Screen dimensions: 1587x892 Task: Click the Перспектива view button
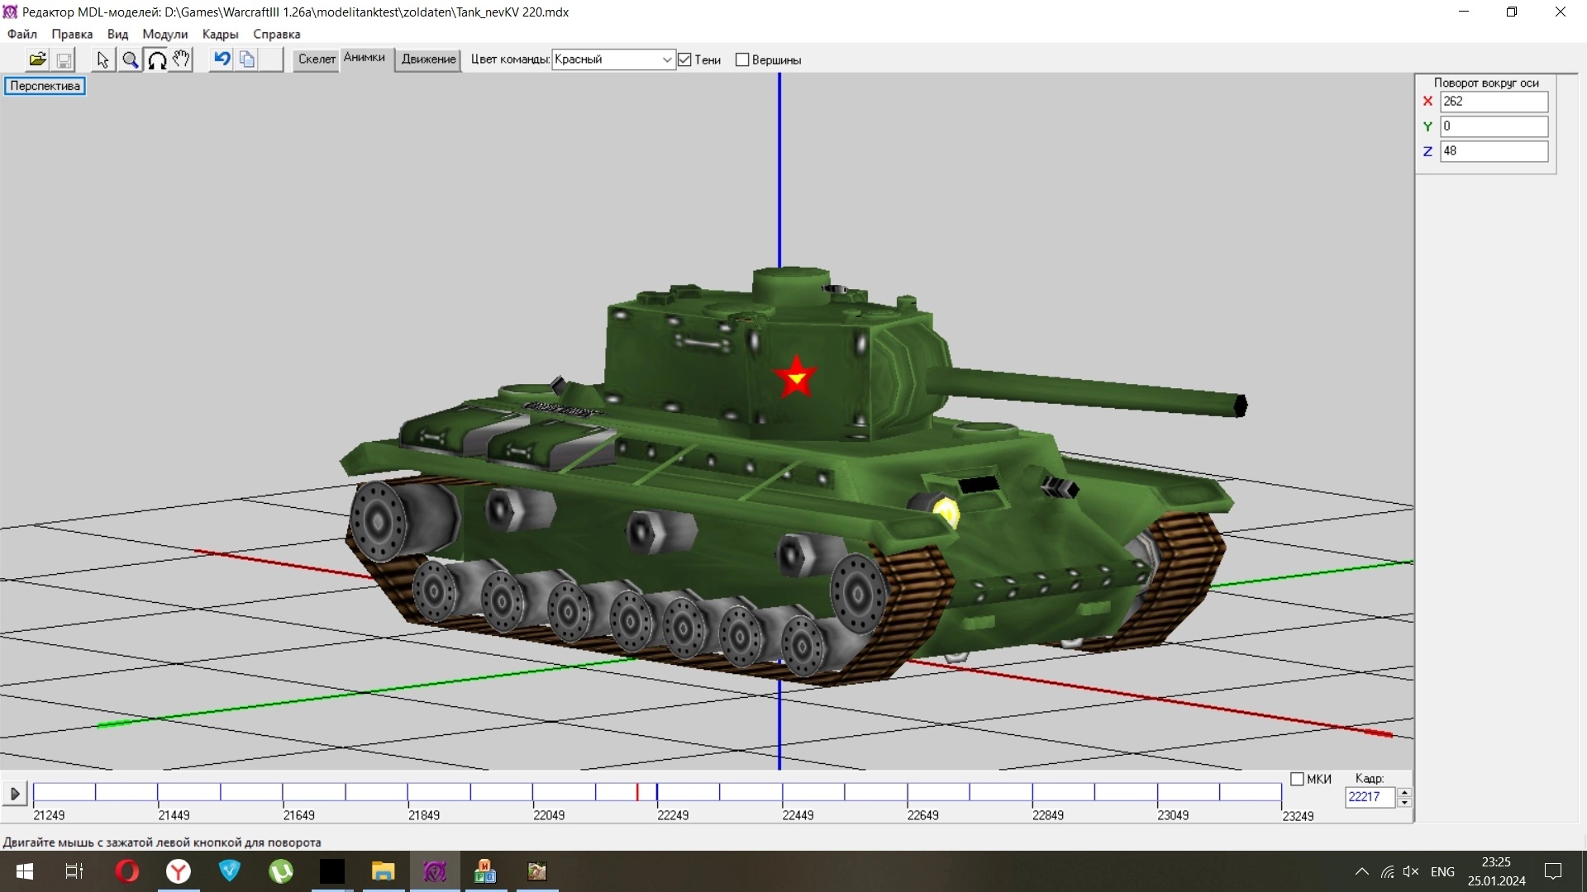(45, 86)
